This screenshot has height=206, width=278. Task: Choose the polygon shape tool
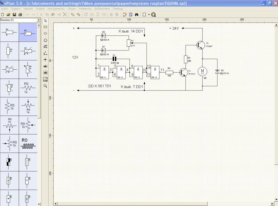[x=45, y=40]
